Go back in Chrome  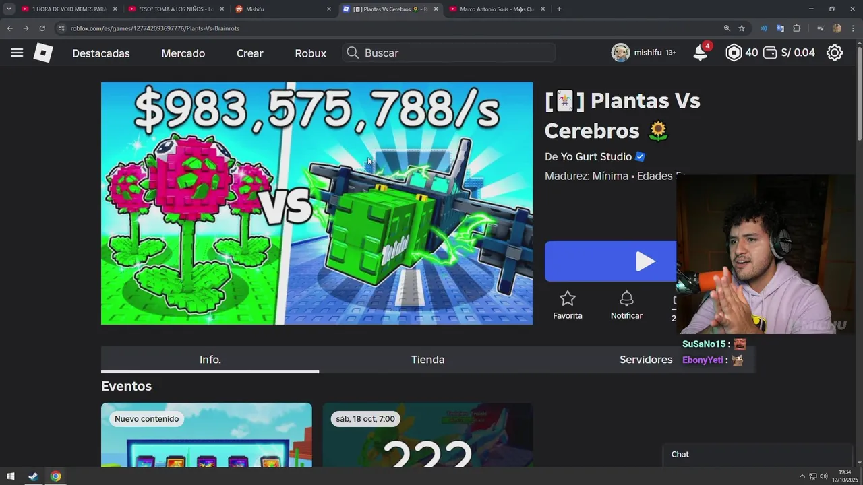pyautogui.click(x=9, y=28)
